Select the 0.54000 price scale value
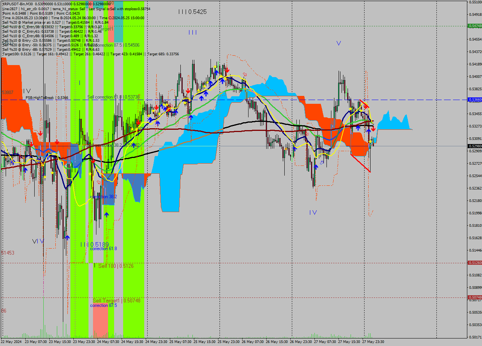The image size is (482, 346). pos(475,76)
